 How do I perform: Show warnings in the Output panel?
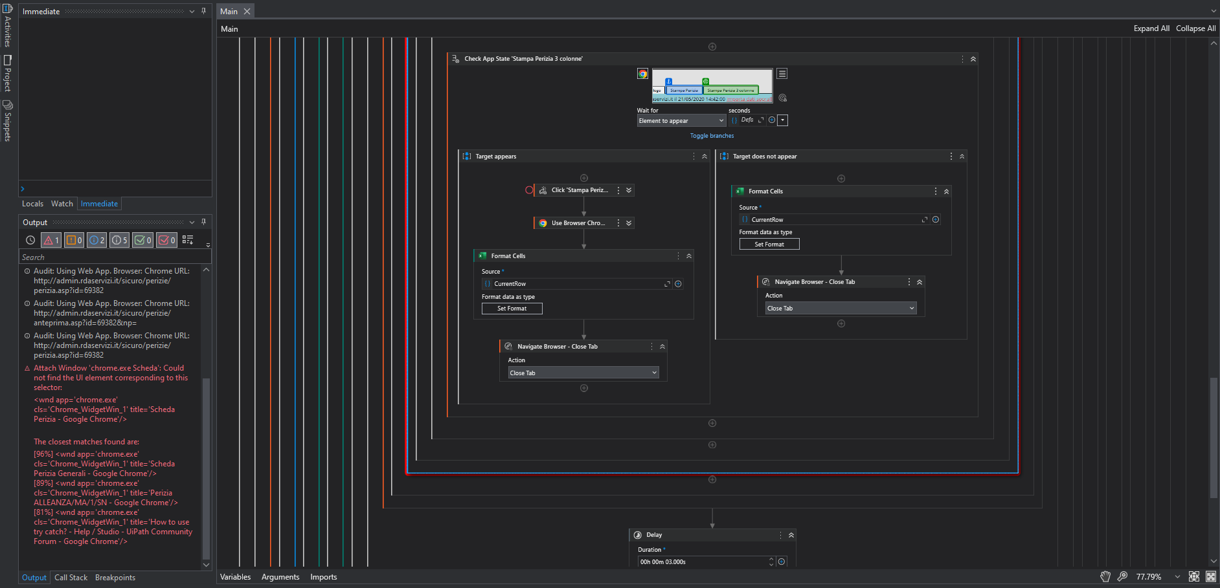[74, 240]
